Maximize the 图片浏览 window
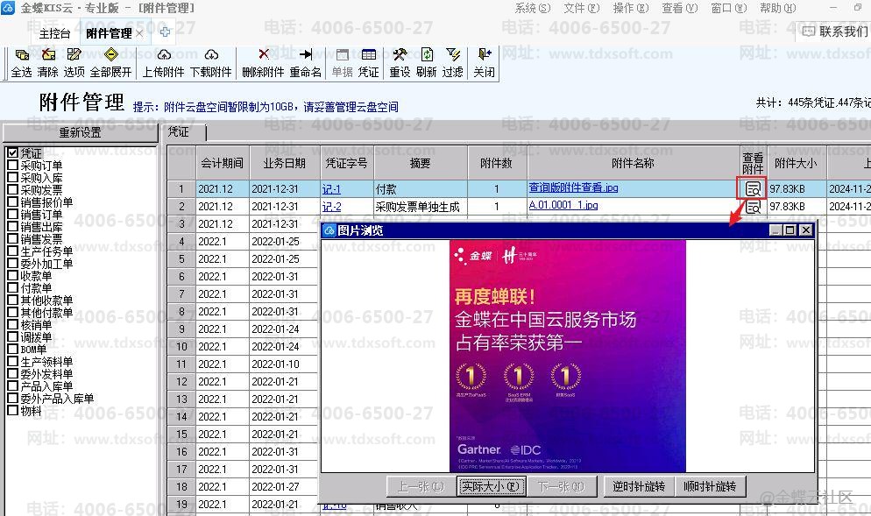Viewport: 871px width, 516px height. (x=790, y=230)
